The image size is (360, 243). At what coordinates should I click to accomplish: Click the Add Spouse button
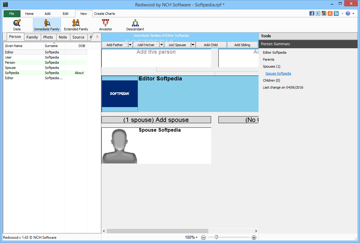177,45
